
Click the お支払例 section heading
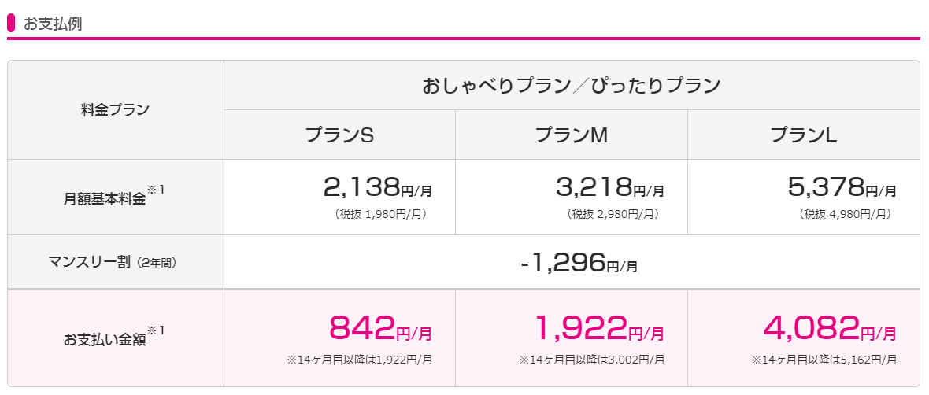click(x=53, y=24)
